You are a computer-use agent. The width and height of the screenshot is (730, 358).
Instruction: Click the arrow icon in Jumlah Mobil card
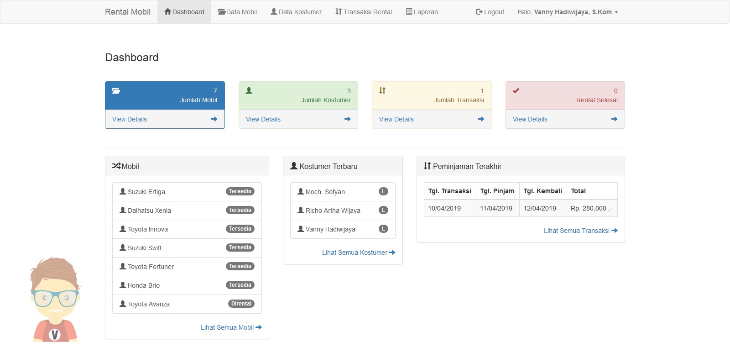[214, 119]
